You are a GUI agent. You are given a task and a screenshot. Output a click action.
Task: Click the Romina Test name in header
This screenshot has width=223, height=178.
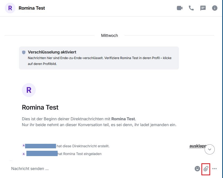pyautogui.click(x=32, y=8)
